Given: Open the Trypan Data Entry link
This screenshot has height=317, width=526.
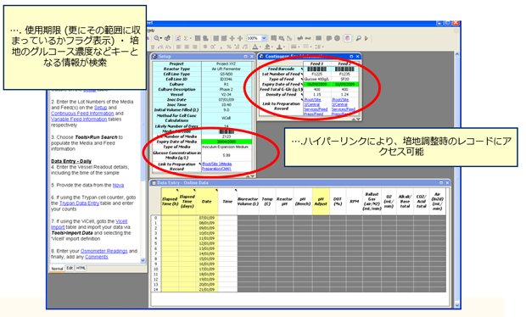Looking at the screenshot, I should 79,203.
